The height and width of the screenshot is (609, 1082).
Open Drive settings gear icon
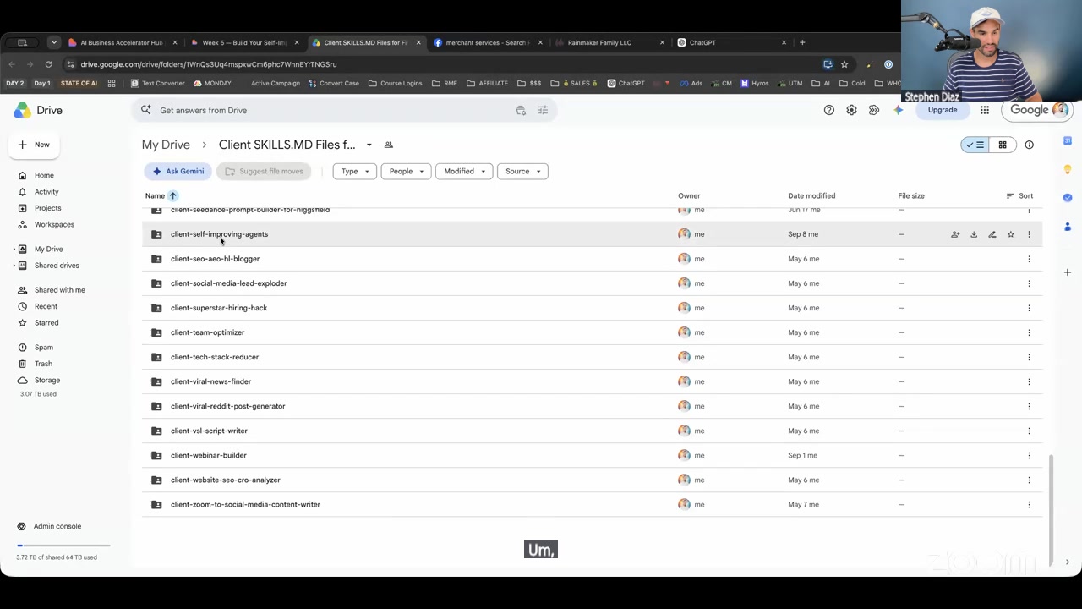coord(851,110)
